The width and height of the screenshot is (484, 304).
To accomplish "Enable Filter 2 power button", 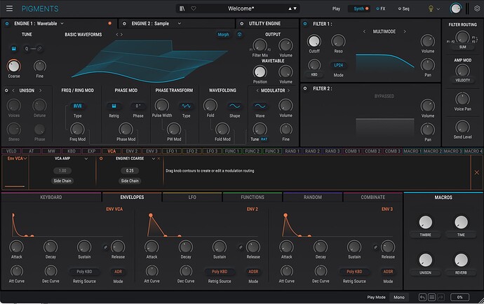I will (305, 88).
